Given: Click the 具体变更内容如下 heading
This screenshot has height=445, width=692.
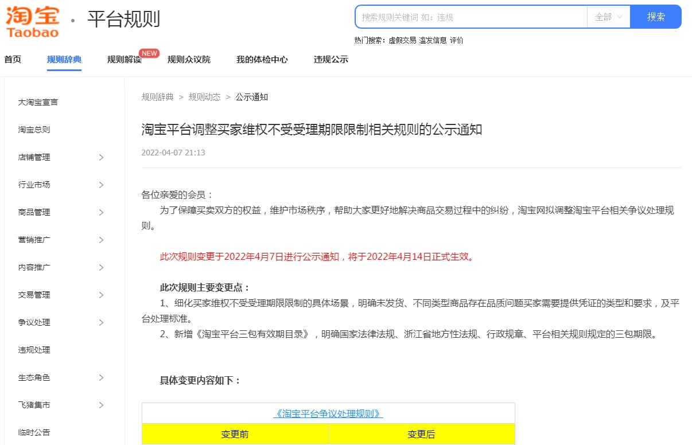Looking at the screenshot, I should [x=200, y=380].
